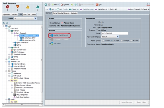This screenshot has height=108, width=164.
Task: Select QoS System Class in tree
Action: coord(20,50)
